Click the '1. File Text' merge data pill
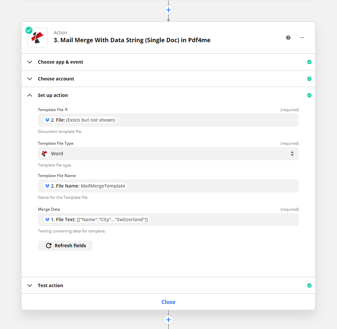The width and height of the screenshot is (337, 329). point(96,220)
